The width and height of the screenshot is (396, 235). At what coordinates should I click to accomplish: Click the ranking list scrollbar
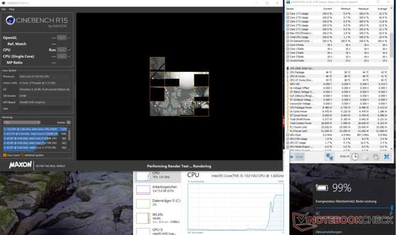69,135
